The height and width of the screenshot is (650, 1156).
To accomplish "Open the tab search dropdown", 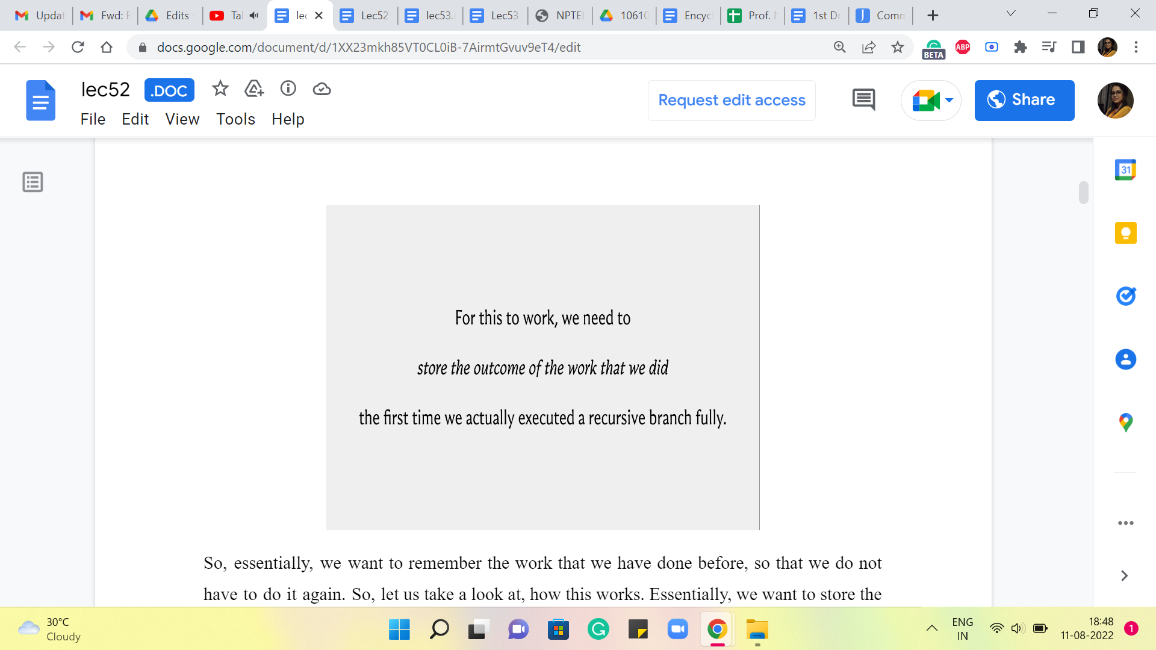I will tap(1011, 14).
